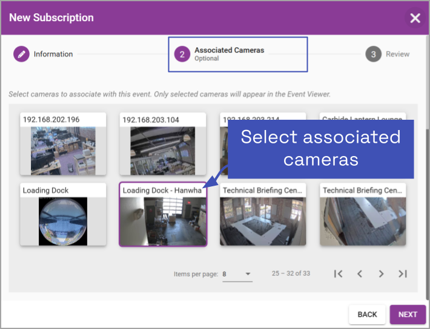Click the 'Optional' label under Associated Cameras
Screen dimensions: 430x329
point(207,58)
